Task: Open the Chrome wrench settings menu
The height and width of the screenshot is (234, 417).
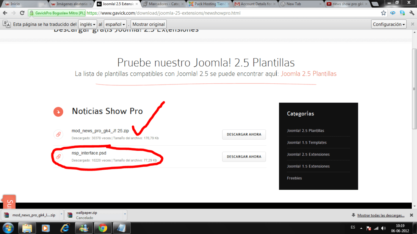Action: point(412,13)
